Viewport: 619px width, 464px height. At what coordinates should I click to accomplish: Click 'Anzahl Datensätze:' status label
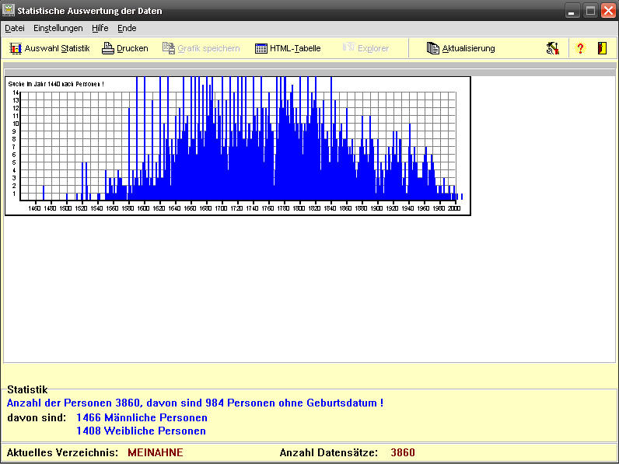328,452
